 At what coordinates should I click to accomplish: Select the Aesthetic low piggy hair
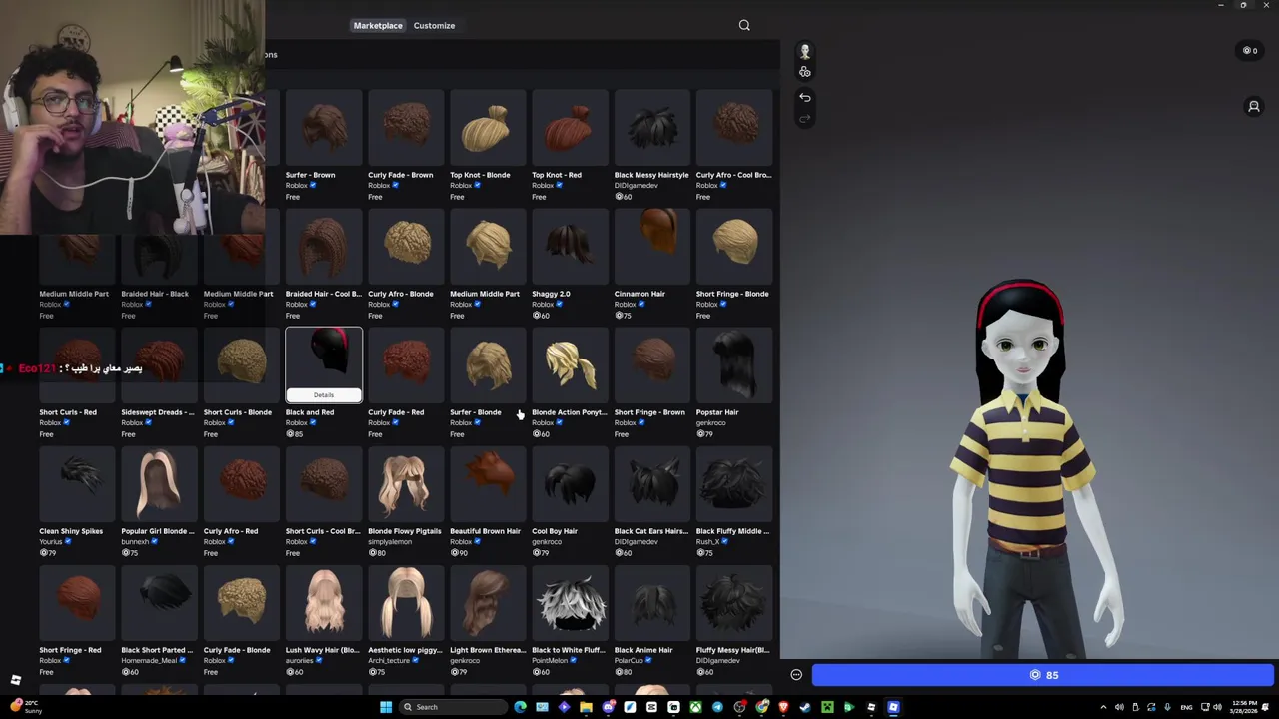pos(406,621)
